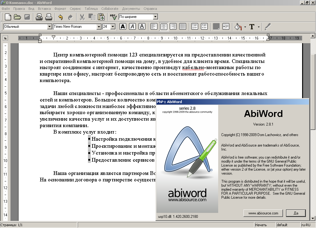316x228 pixels.
Task: Click the 'ru-RU' language status field
Action: [x=308, y=225]
